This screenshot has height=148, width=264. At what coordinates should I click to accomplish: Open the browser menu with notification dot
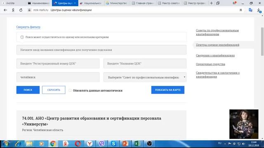pos(234,3)
